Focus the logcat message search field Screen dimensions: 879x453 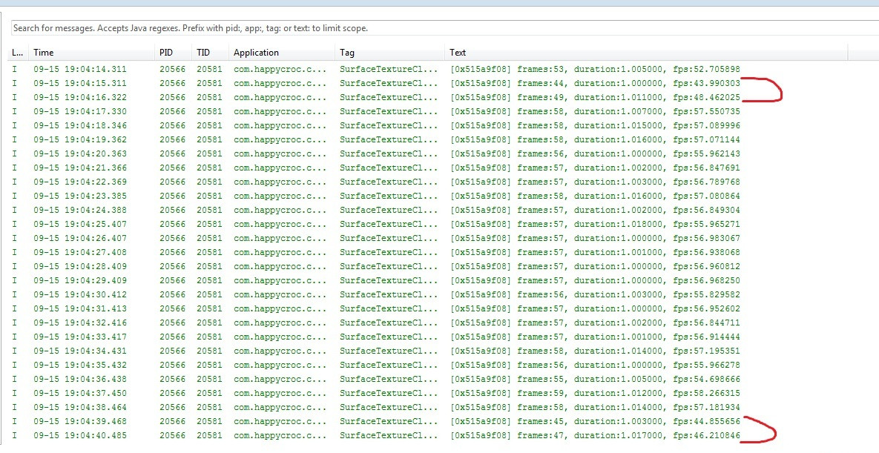coord(445,28)
